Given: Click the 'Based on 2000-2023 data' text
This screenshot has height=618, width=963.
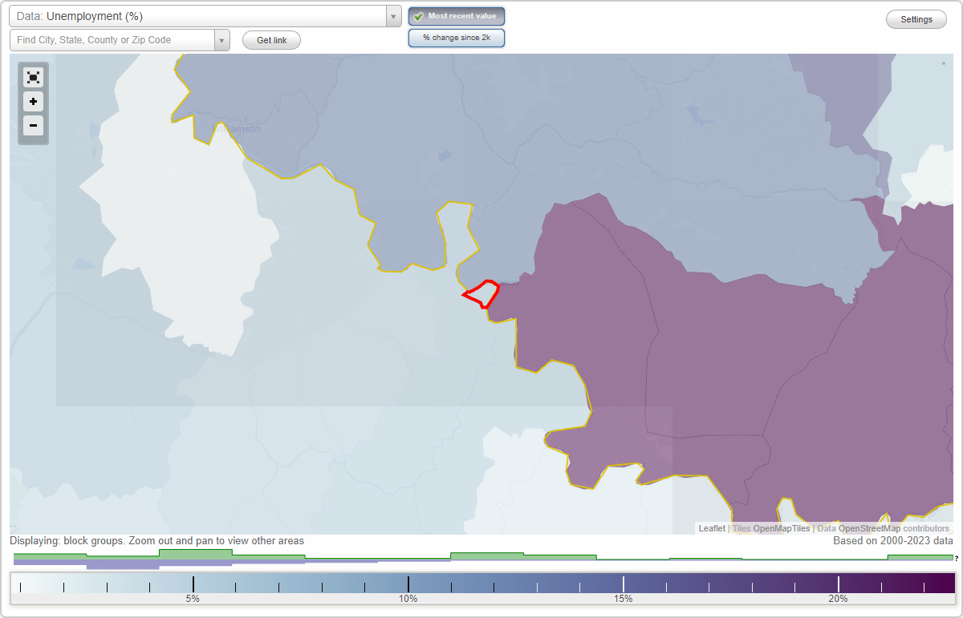Looking at the screenshot, I should 892,541.
